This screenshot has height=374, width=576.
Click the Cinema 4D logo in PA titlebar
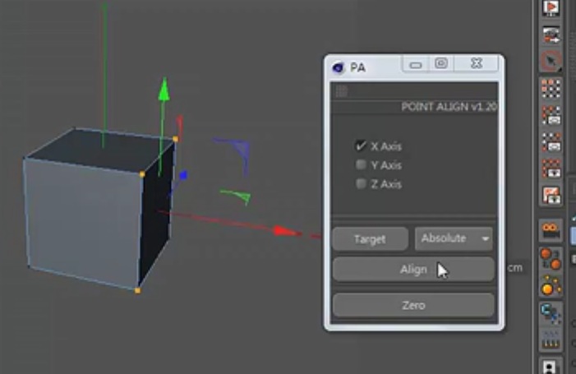click(x=338, y=67)
